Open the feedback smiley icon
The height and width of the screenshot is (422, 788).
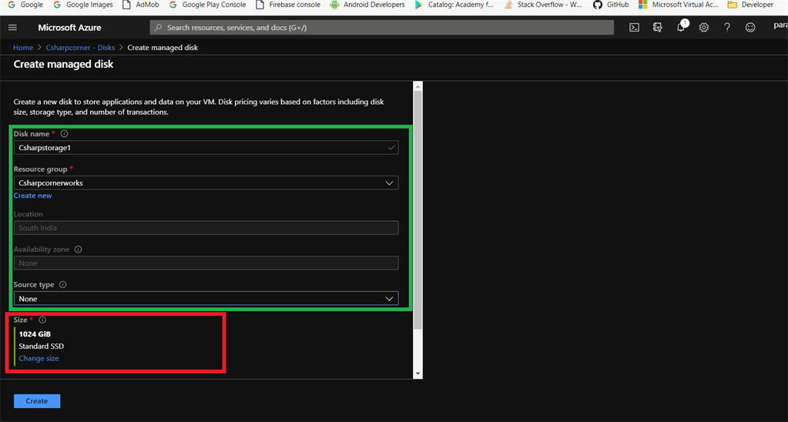point(749,28)
